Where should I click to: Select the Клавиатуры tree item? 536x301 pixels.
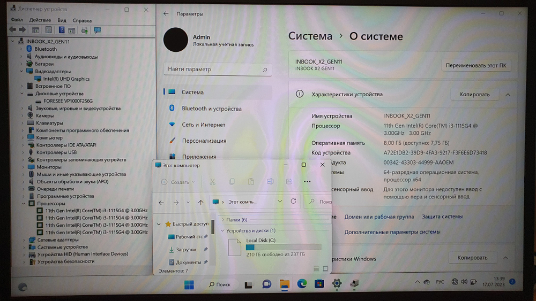click(x=49, y=123)
